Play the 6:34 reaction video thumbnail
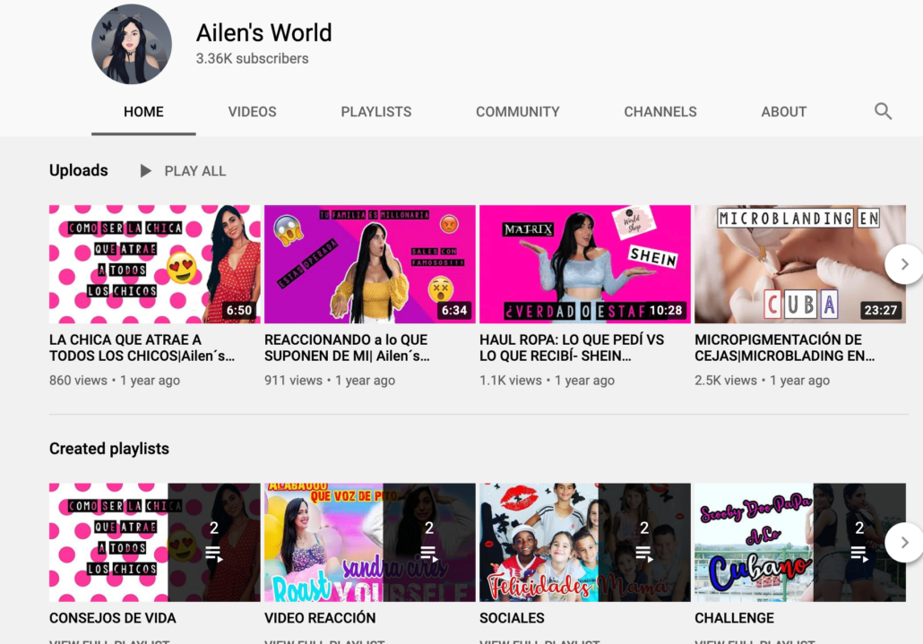Image resolution: width=923 pixels, height=644 pixels. (370, 264)
